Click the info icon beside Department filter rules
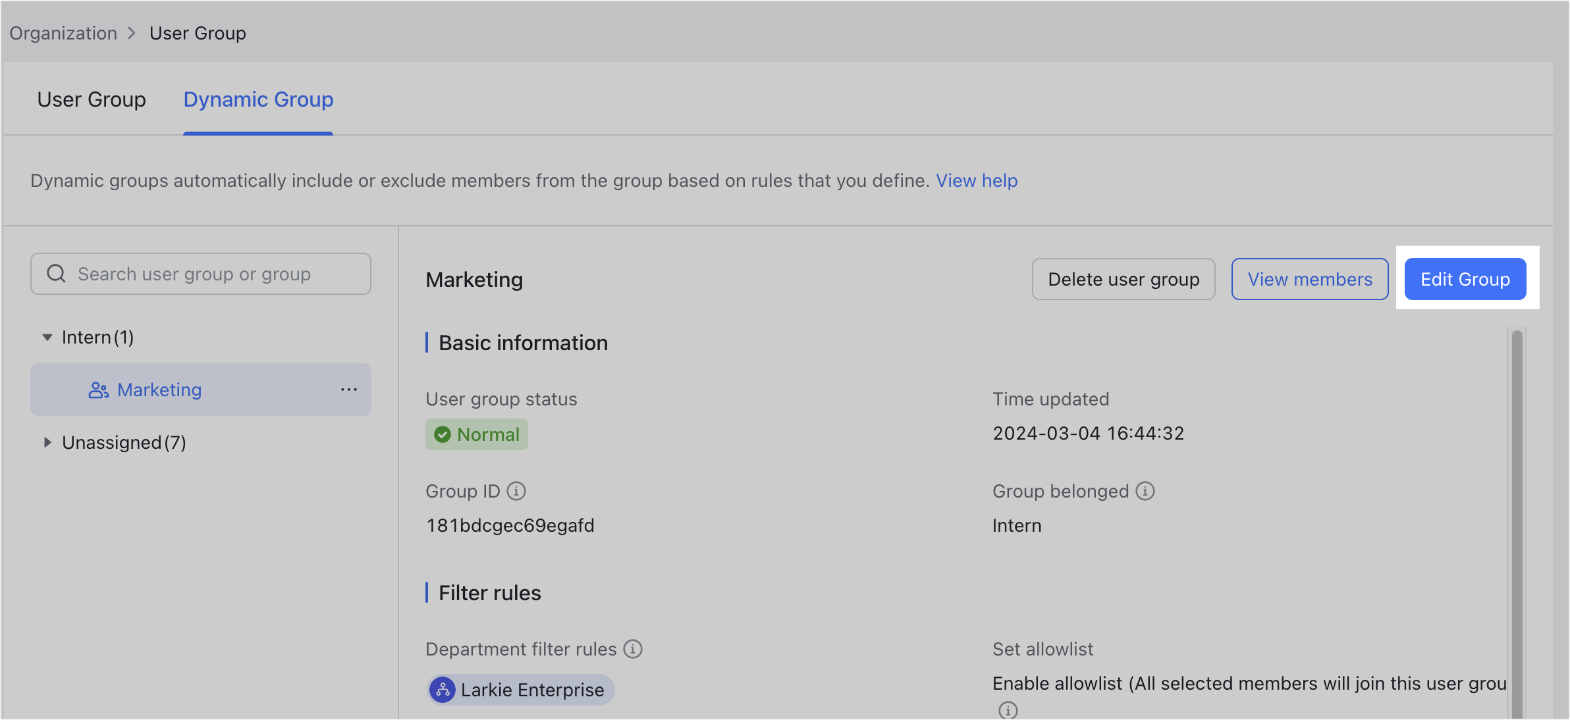Screen dimensions: 1570x720 tap(633, 649)
